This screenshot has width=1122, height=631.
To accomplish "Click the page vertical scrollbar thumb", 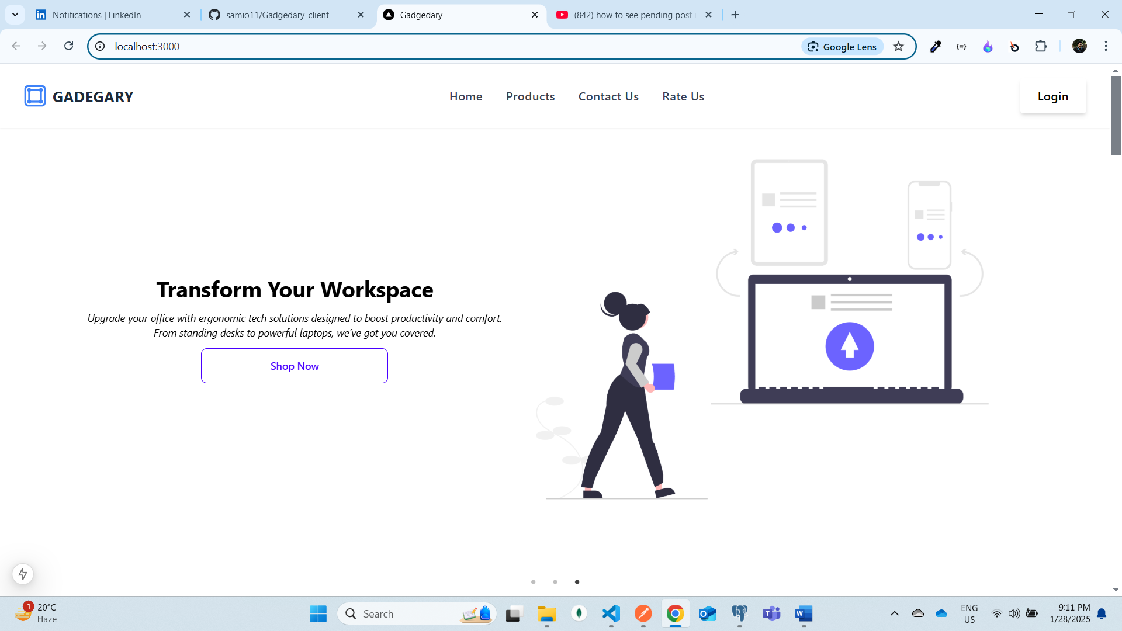I will point(1116,115).
